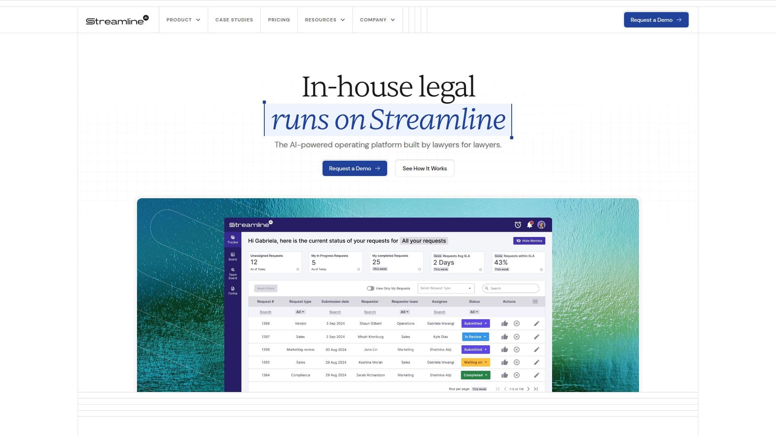The height and width of the screenshot is (436, 776).
Task: Cancel request 1396 with circled X icon
Action: coord(517,350)
